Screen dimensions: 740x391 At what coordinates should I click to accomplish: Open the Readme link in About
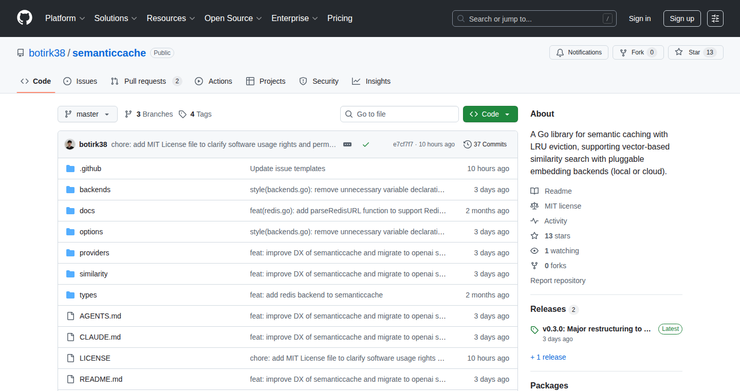(x=558, y=191)
